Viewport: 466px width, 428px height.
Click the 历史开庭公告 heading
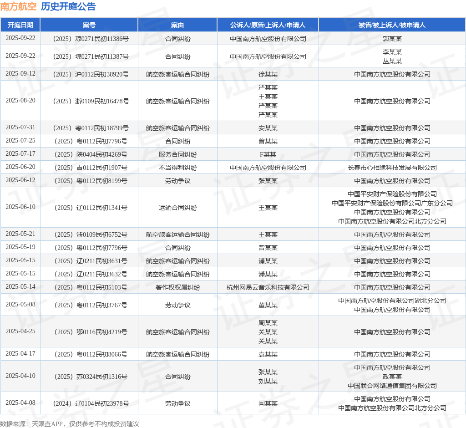pyautogui.click(x=68, y=6)
